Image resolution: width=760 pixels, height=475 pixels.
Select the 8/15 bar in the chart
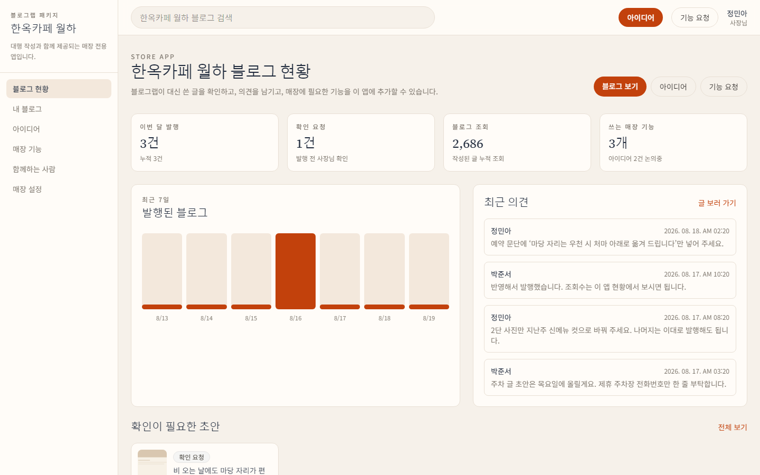click(x=251, y=271)
